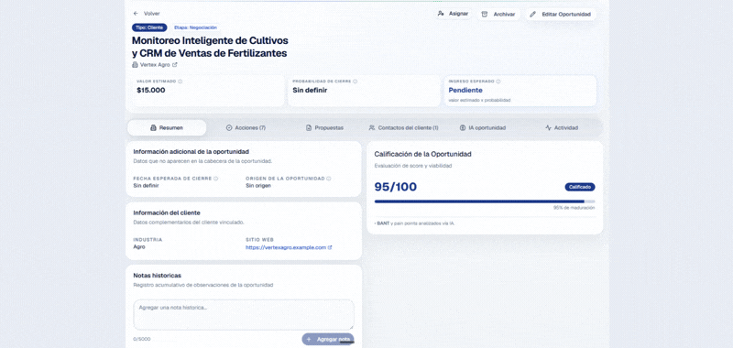Click the Agregar nota button
Screen dimensions: 733x348
tap(328, 339)
